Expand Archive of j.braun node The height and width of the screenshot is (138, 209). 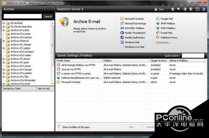click(x=4, y=59)
